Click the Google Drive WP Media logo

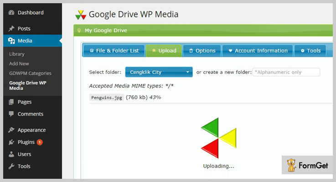[x=81, y=15]
